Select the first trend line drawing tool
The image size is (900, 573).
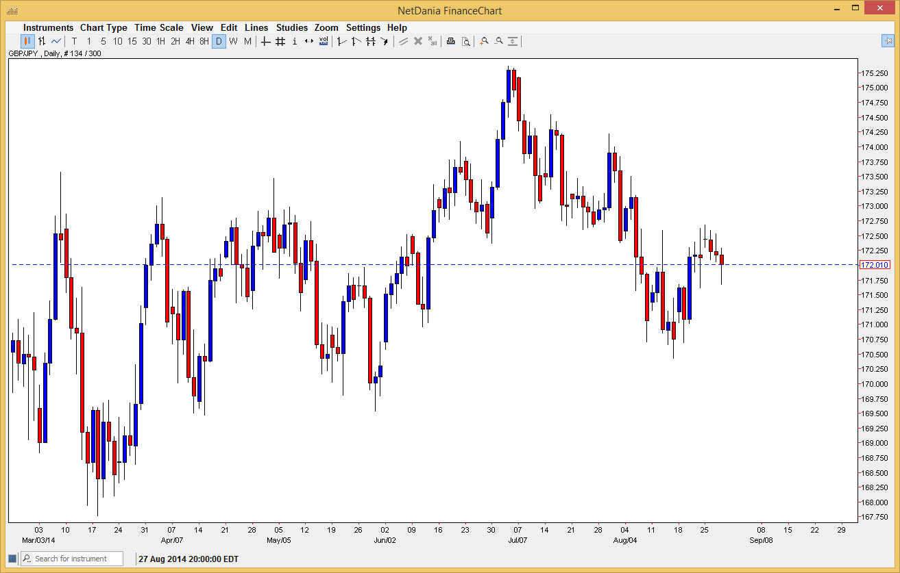click(x=341, y=42)
